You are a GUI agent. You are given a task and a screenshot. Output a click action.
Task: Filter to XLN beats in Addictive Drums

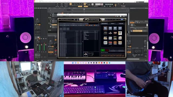click(120, 28)
